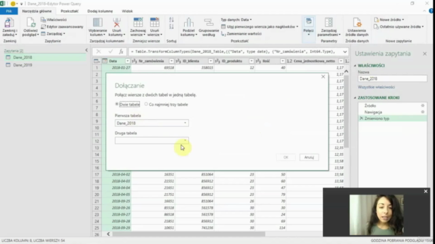Viewport: 435px width, 244px height.
Task: Select the Dane_2018 query
Action: (44, 57)
